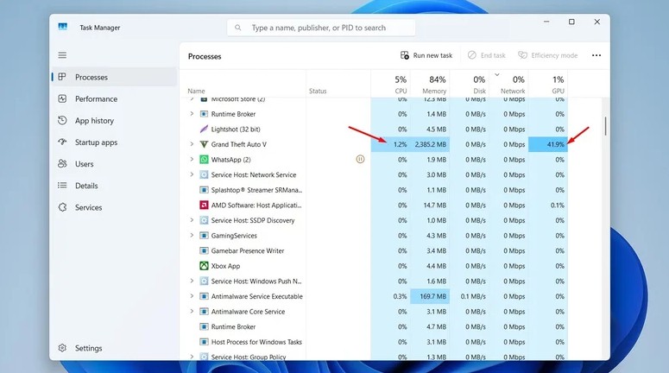Image resolution: width=669 pixels, height=373 pixels.
Task: Open the hamburger navigation menu
Action: 62,55
